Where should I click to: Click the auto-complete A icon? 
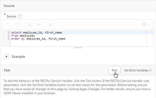(51, 25)
